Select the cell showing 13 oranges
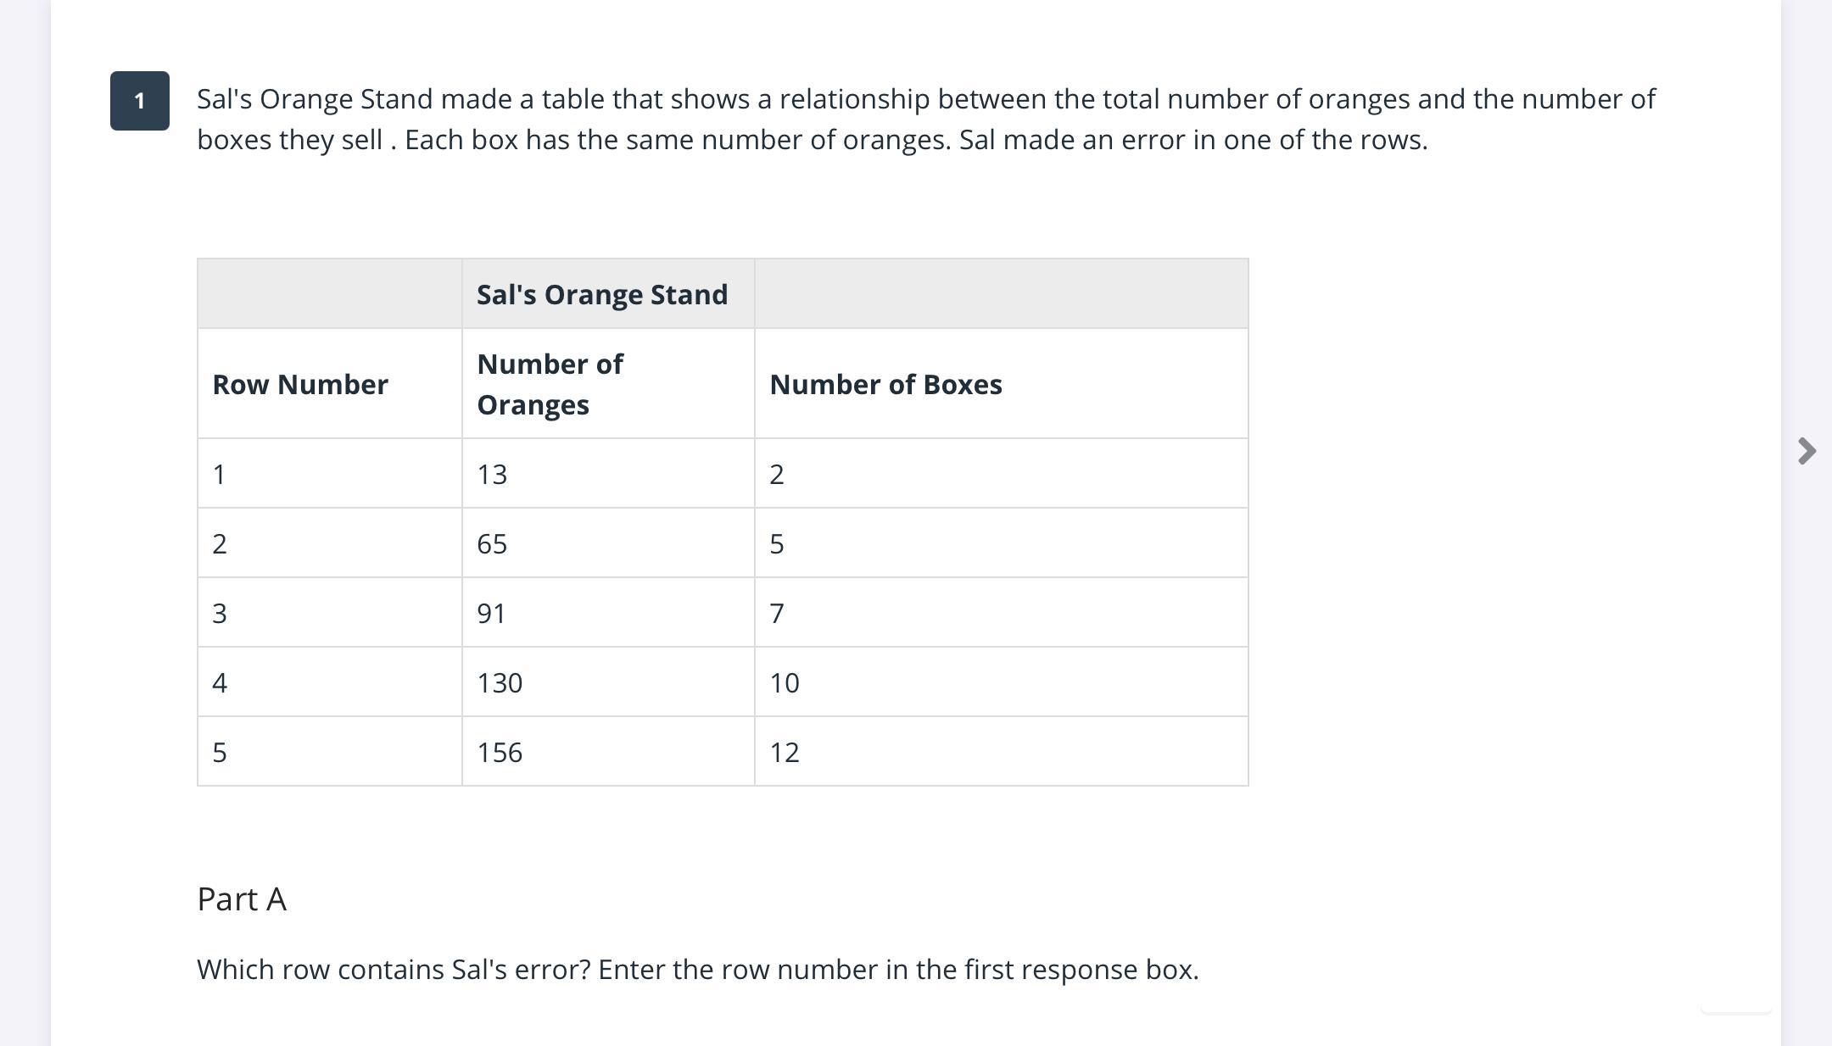This screenshot has width=1832, height=1046. pos(492,474)
